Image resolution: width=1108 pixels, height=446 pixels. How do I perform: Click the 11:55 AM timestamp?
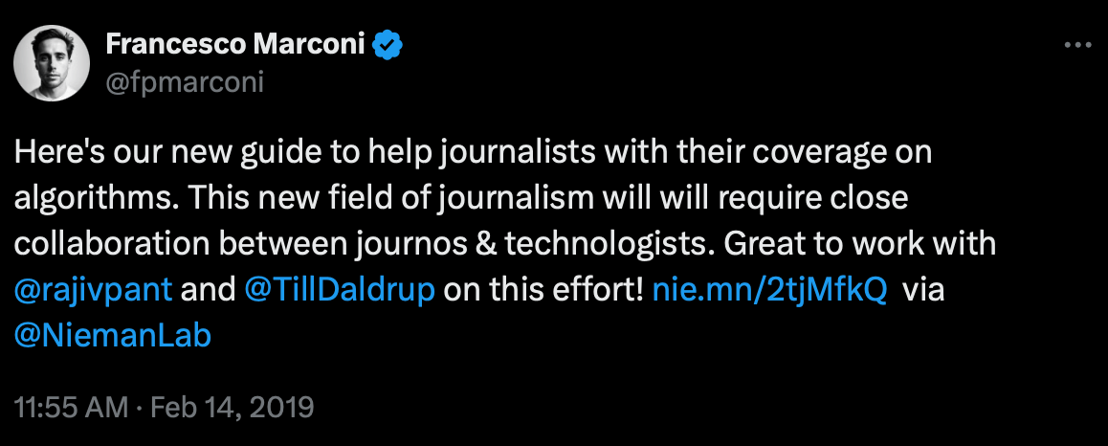coord(72,409)
